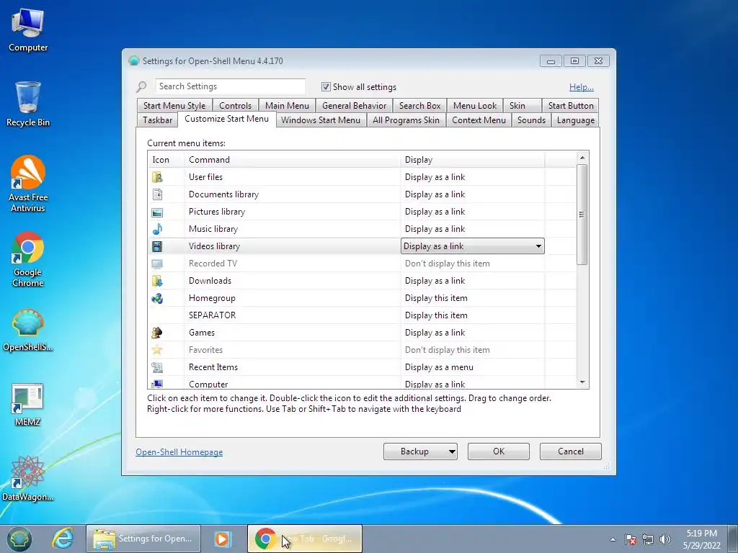
Task: Click the Chrome New Tab taskbar button
Action: point(305,539)
